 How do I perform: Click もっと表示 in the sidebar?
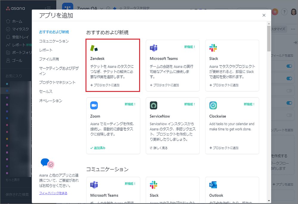[x=13, y=180]
